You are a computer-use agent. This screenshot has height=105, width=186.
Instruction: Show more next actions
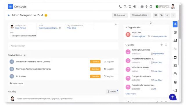(16, 83)
